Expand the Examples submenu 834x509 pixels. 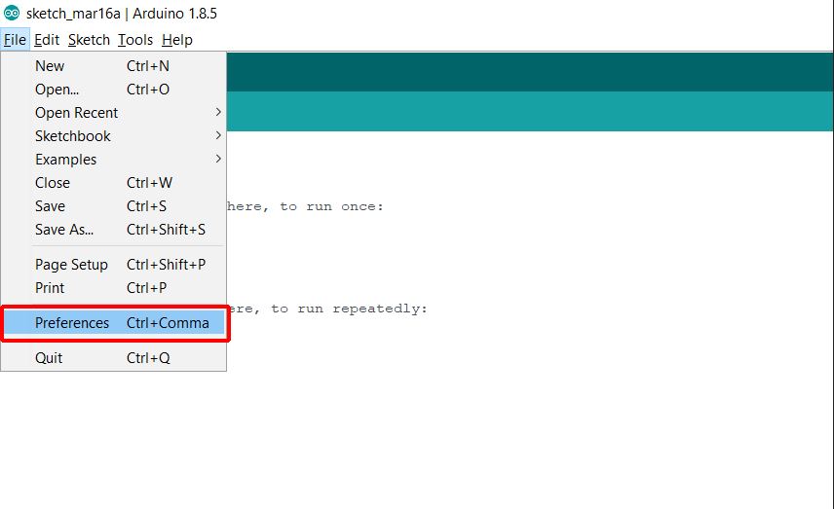(x=113, y=160)
